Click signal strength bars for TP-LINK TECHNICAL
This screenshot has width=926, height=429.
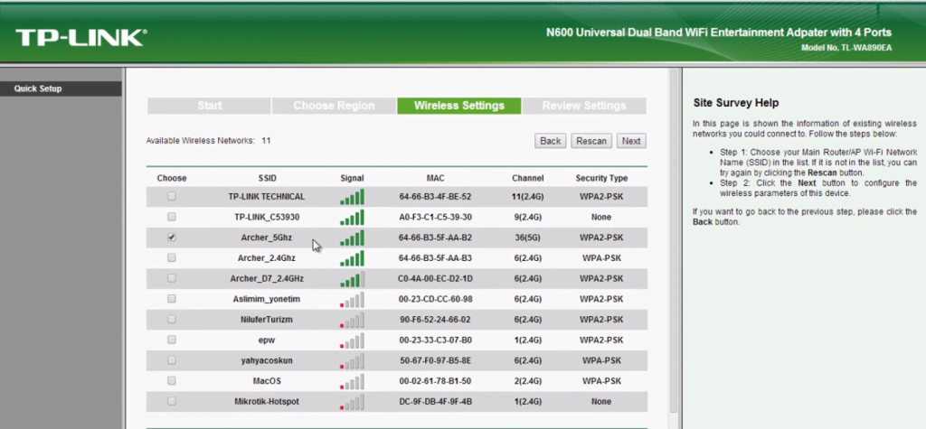[x=352, y=197]
